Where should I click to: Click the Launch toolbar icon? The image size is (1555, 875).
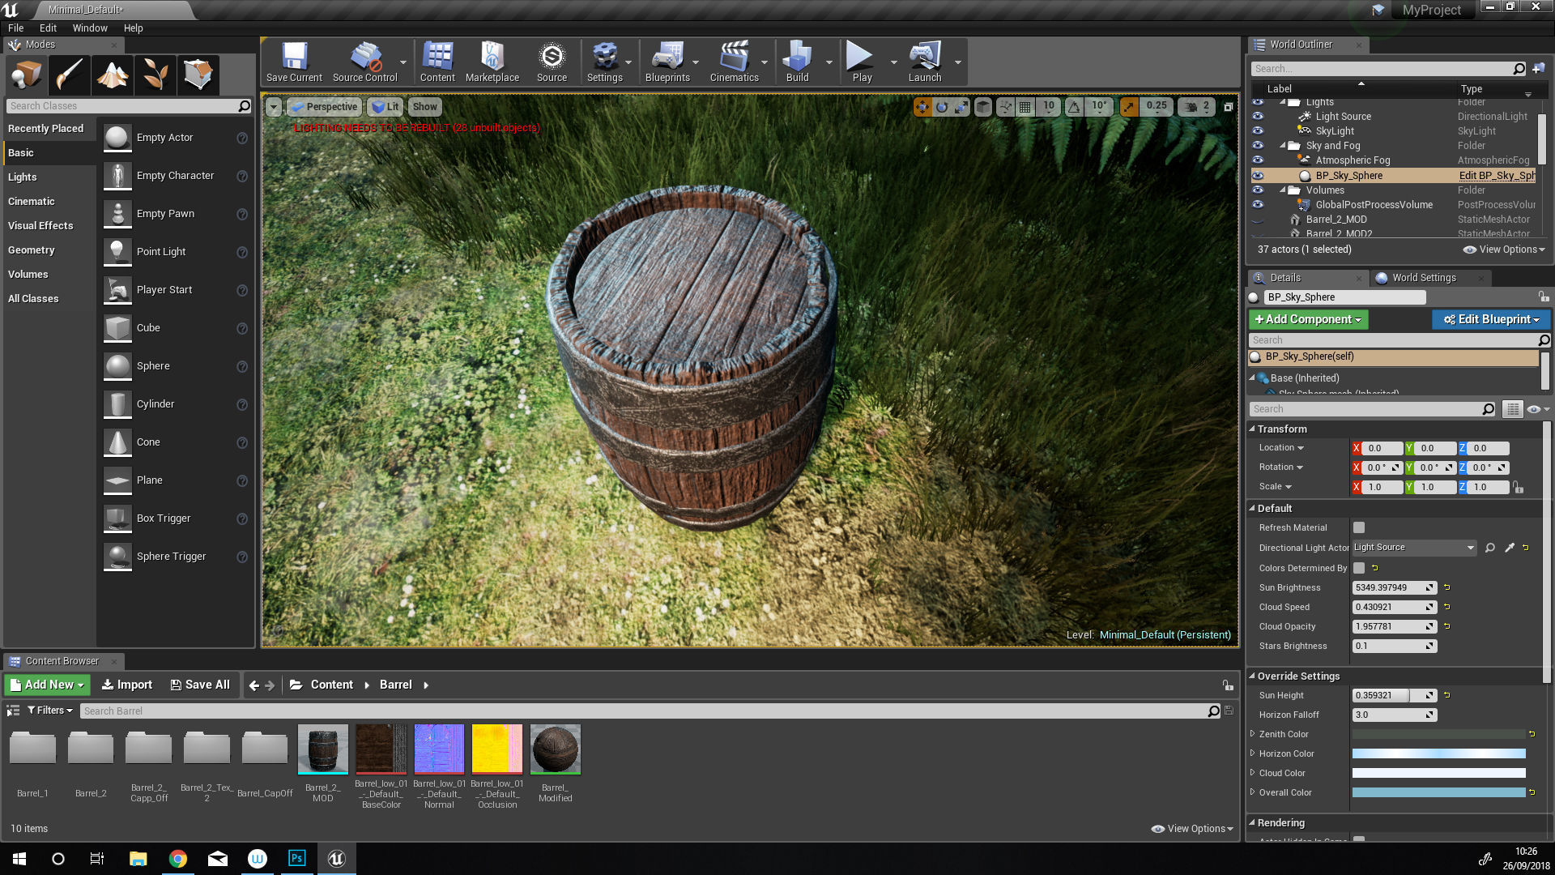925,62
